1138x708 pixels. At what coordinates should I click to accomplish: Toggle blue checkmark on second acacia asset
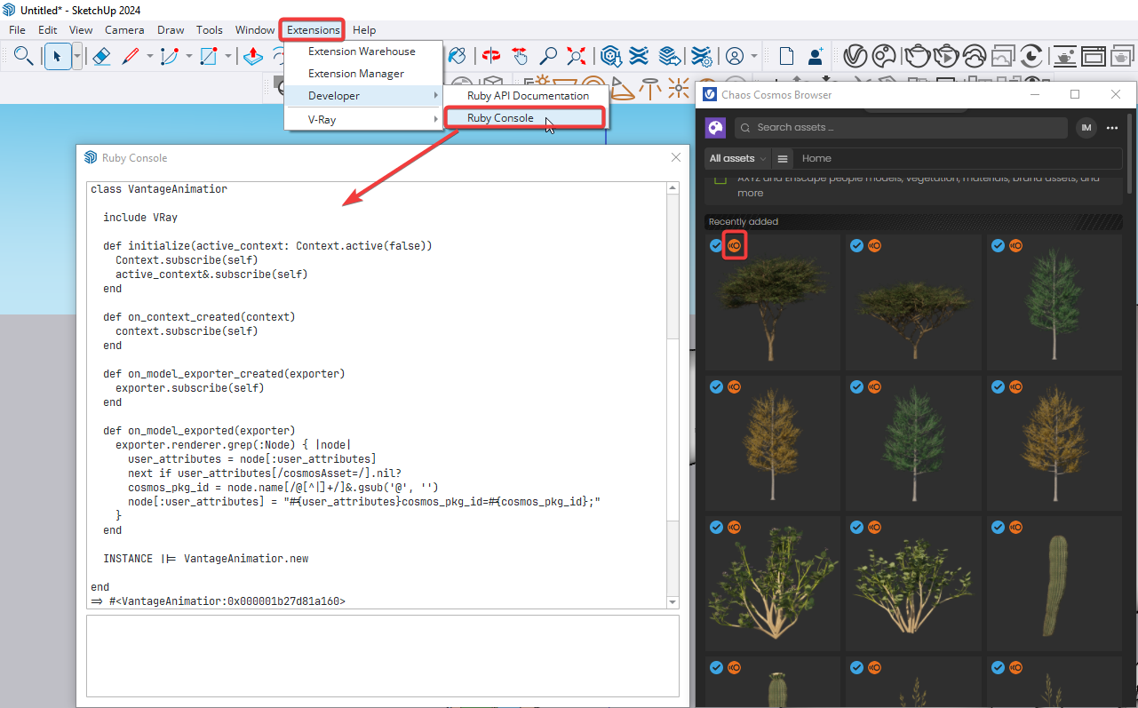pos(857,245)
